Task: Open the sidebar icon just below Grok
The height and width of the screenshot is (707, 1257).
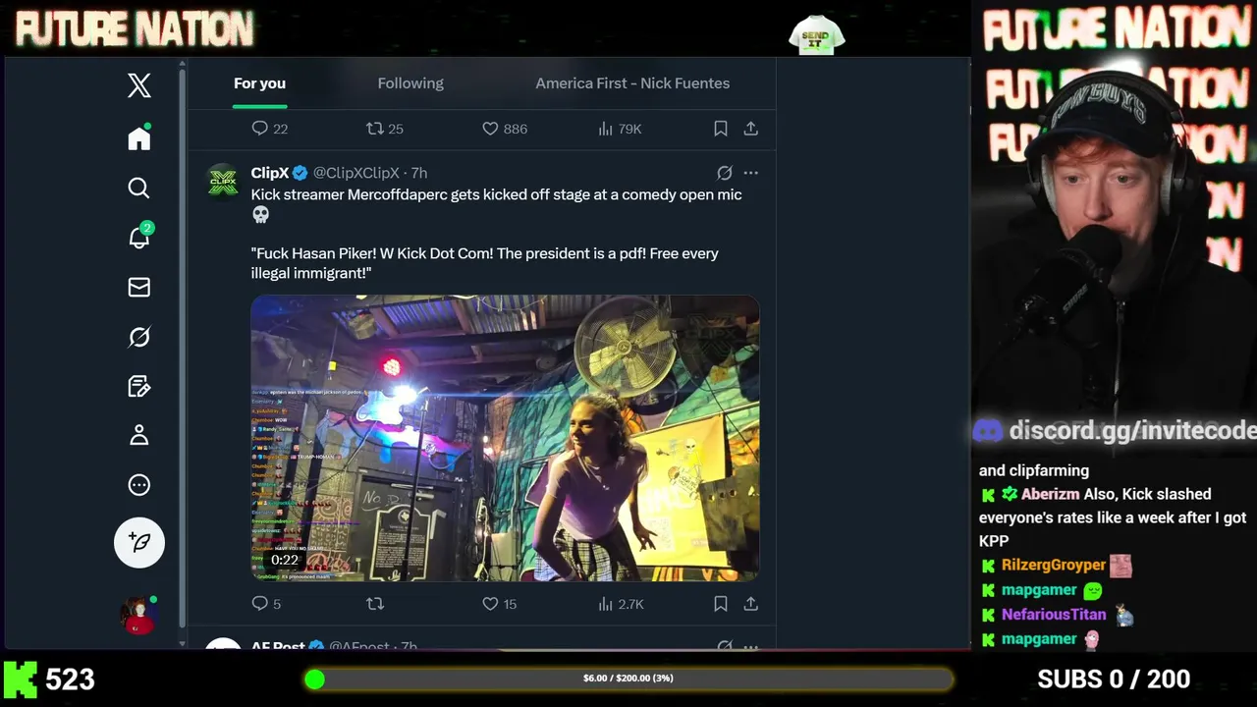Action: pyautogui.click(x=139, y=386)
